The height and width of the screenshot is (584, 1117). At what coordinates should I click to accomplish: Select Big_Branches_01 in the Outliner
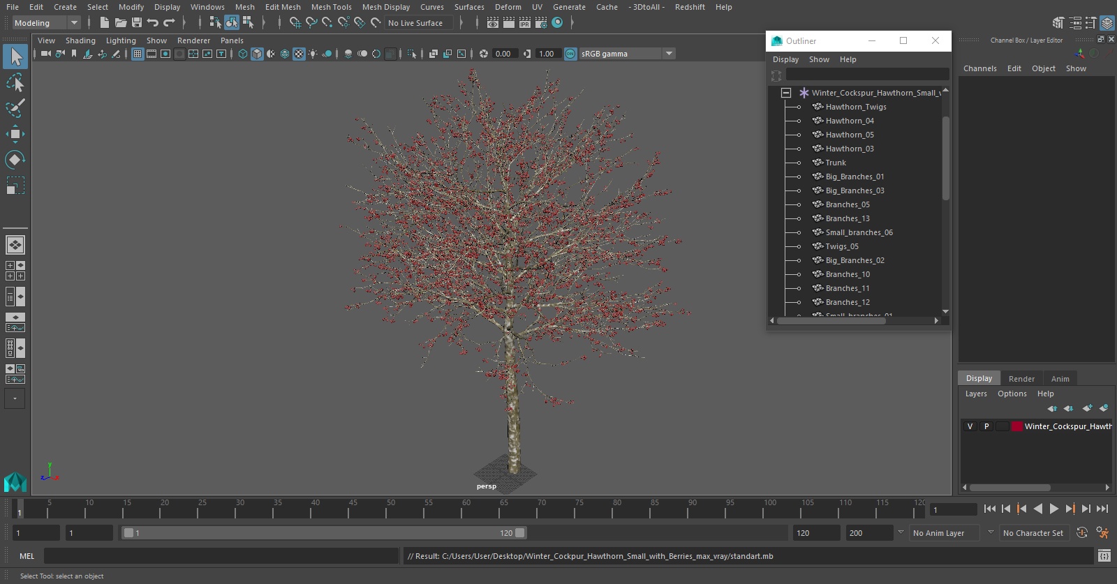(x=855, y=177)
